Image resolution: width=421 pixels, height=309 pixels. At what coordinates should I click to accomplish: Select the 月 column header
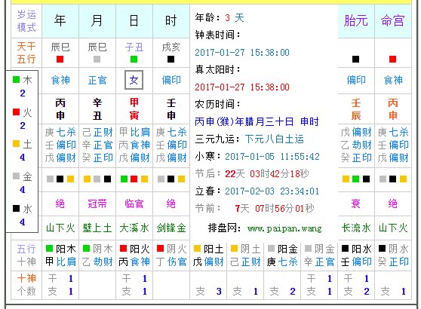coord(97,21)
